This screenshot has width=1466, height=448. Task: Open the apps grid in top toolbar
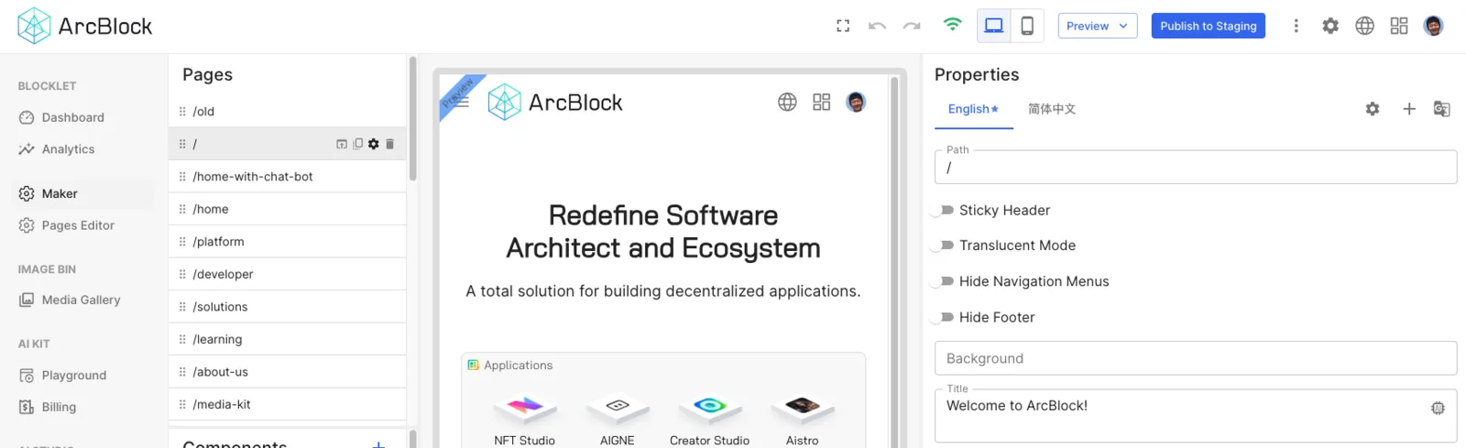[1399, 26]
